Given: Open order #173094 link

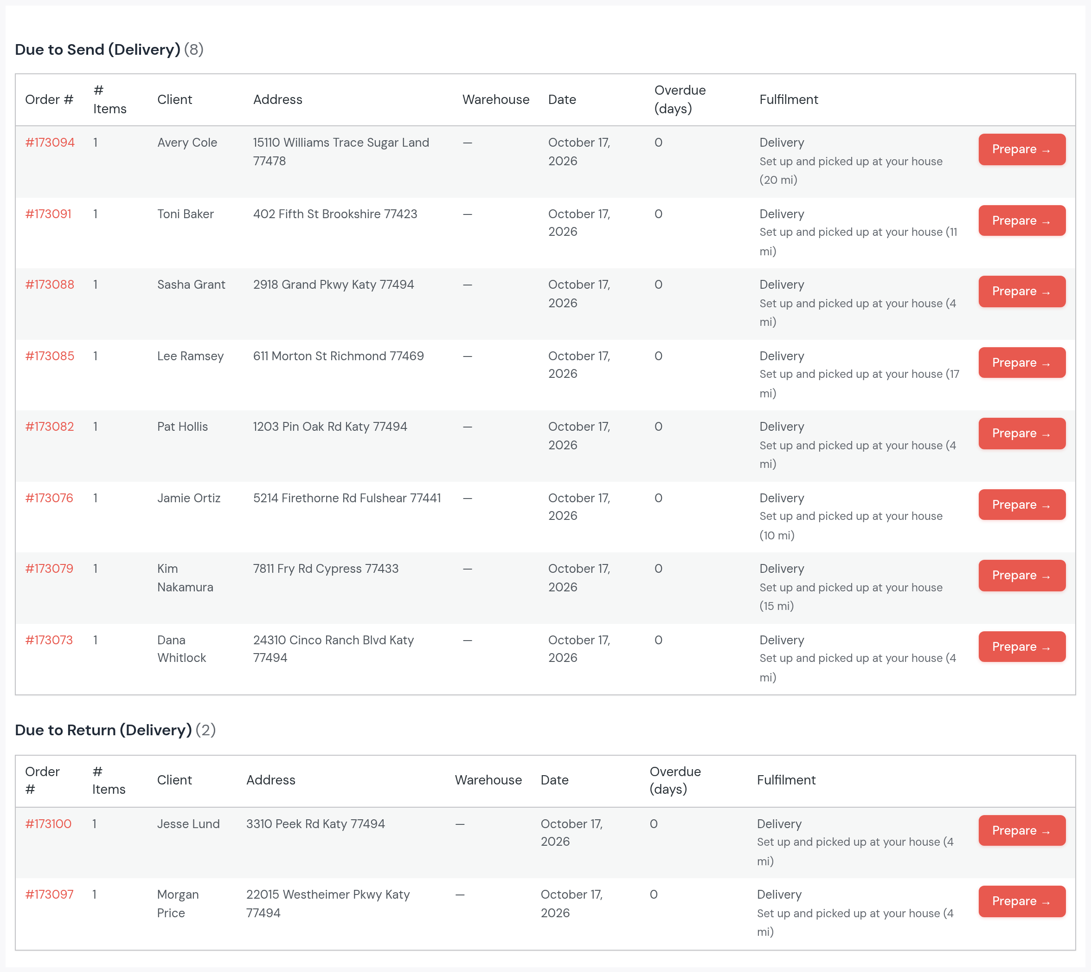Looking at the screenshot, I should (50, 143).
